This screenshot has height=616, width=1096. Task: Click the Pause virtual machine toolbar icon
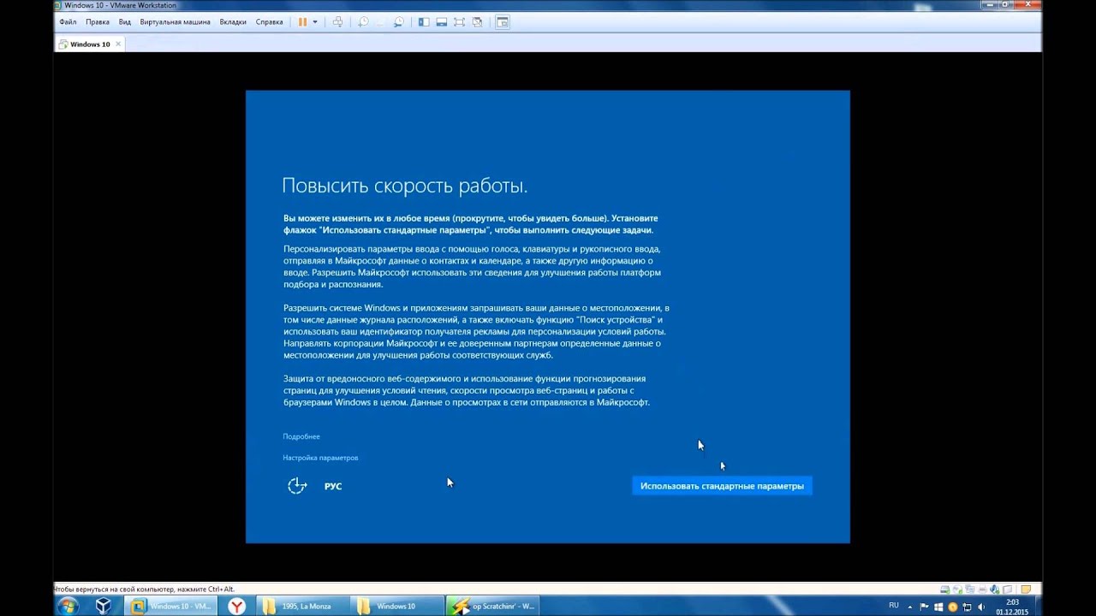pos(302,21)
